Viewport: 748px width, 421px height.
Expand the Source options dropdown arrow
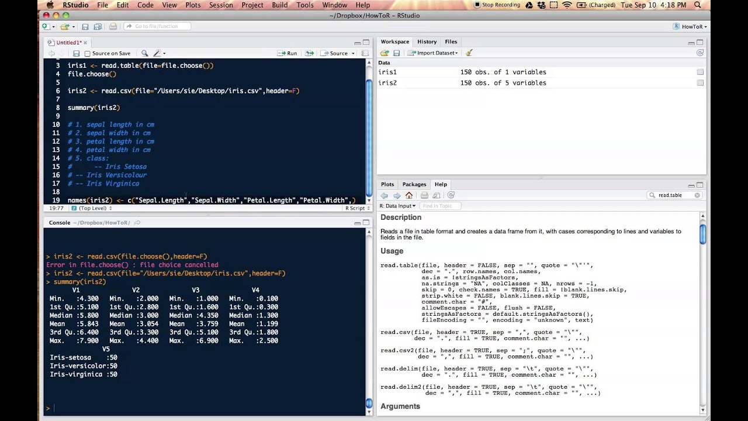coord(352,53)
